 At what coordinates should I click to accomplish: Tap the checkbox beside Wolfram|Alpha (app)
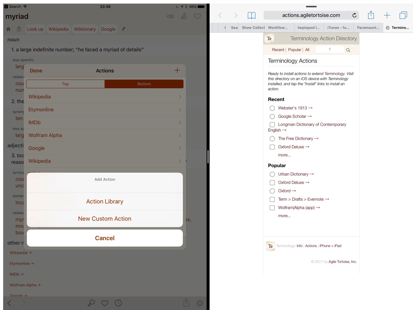pos(272,208)
